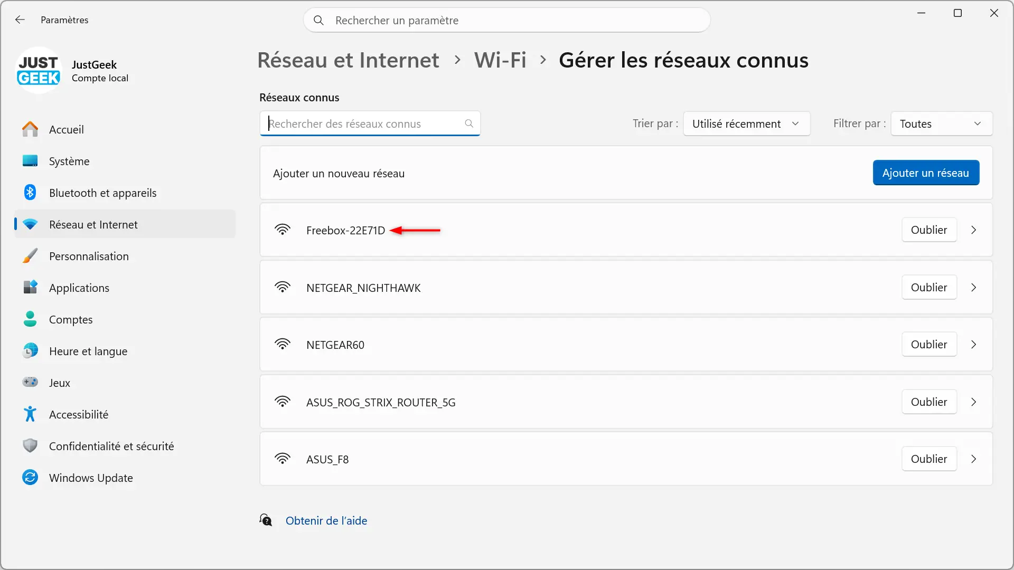This screenshot has height=570, width=1014.
Task: Click Wi-Fi icon for ASUS_F8
Action: pos(283,459)
